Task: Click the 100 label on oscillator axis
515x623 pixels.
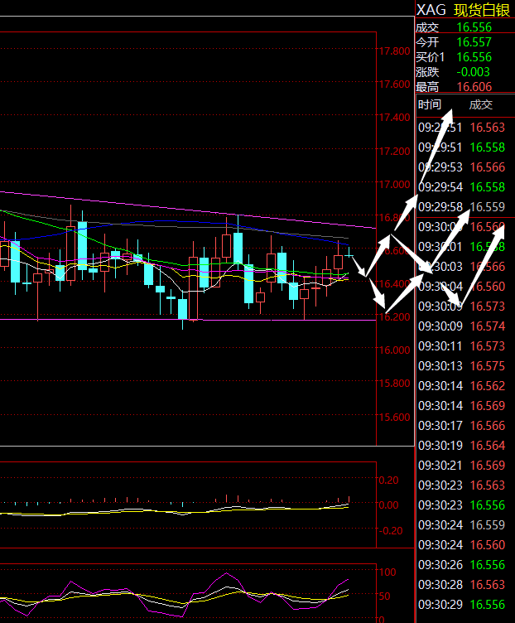Action: pyautogui.click(x=387, y=572)
